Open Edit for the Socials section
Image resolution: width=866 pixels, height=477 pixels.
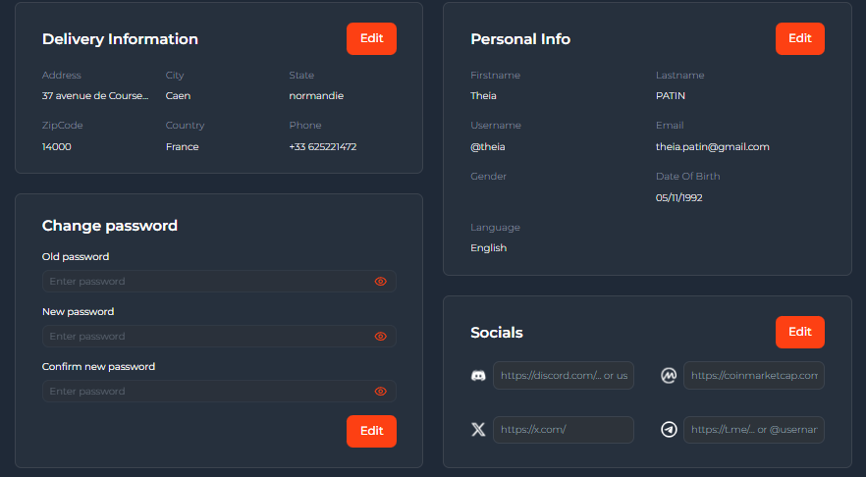pos(799,332)
